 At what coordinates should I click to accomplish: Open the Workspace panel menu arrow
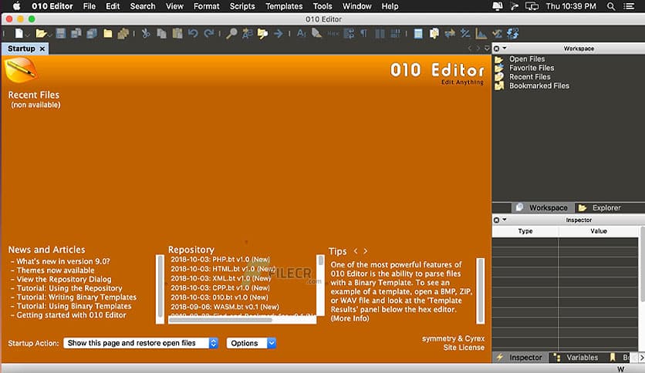[505, 49]
